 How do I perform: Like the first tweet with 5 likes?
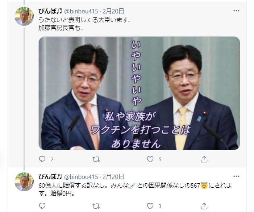pyautogui.click(x=150, y=159)
